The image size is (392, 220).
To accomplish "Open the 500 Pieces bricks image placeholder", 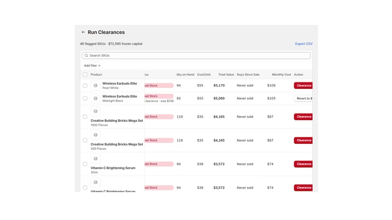I will pos(96,135).
